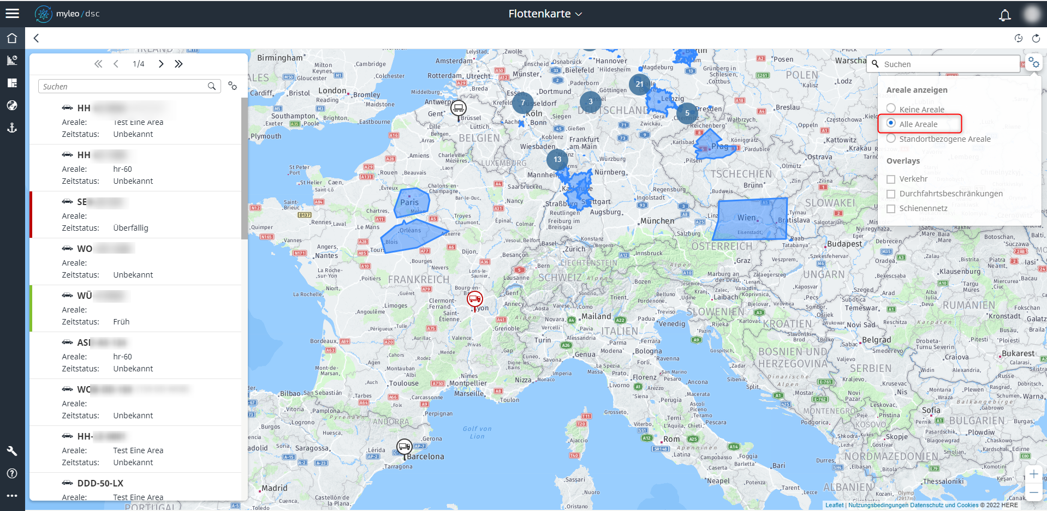Click the vehicle list search magnifier
1047x511 pixels.
212,86
